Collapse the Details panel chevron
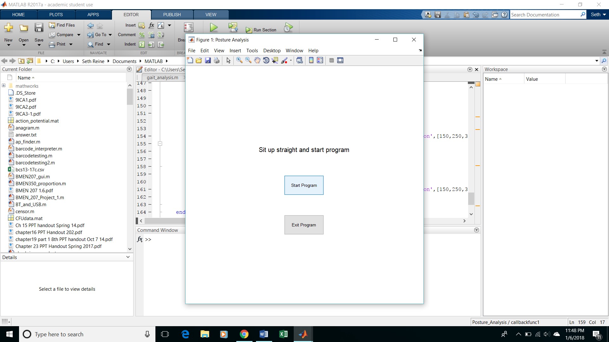 (x=128, y=257)
